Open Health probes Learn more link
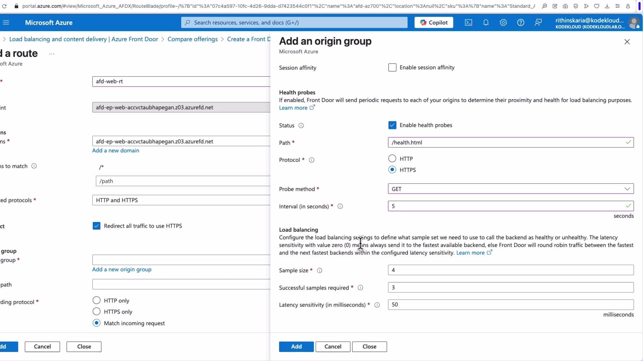This screenshot has width=643, height=361. pyautogui.click(x=297, y=108)
